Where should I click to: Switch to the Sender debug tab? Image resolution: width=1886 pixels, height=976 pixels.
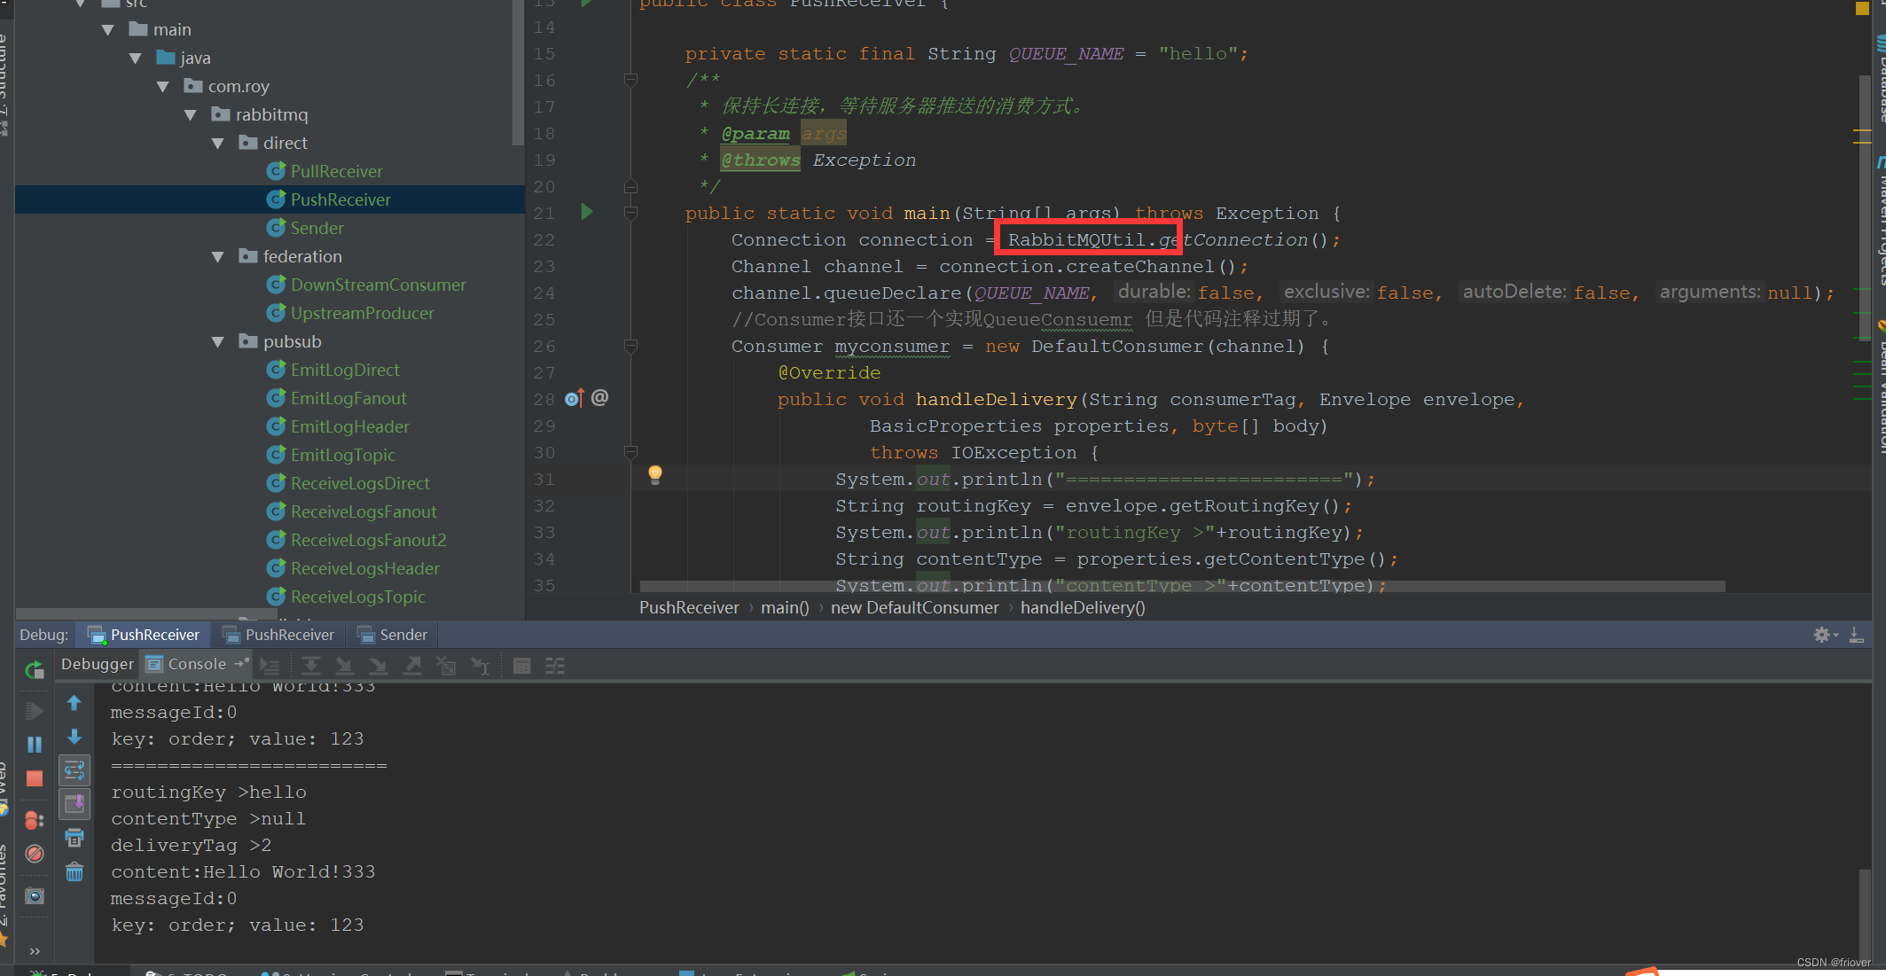tap(392, 635)
